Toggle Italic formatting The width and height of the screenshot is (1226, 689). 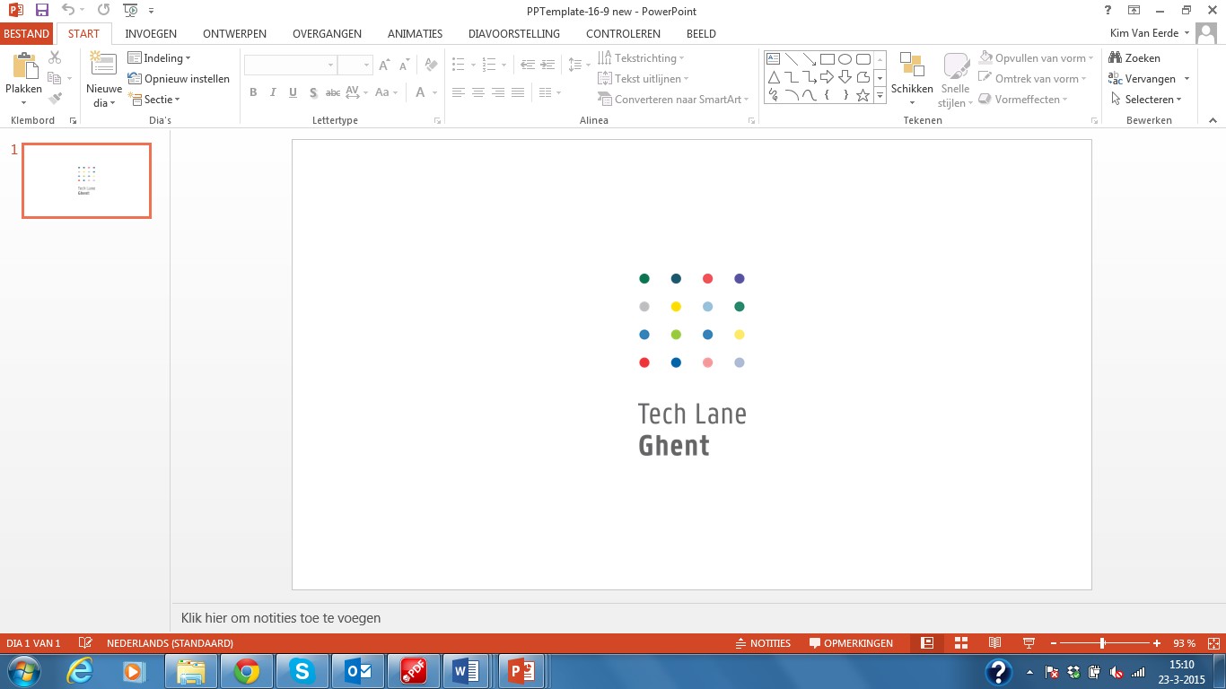[x=273, y=92]
